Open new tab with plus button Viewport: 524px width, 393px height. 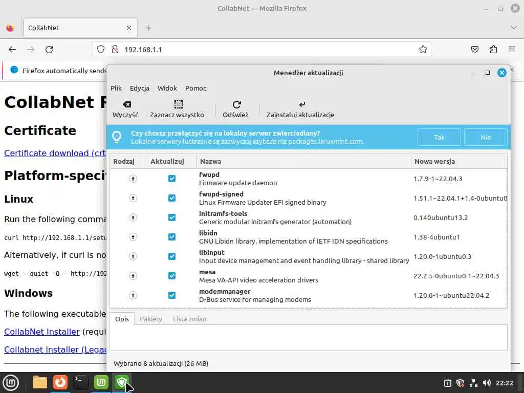[x=148, y=28]
